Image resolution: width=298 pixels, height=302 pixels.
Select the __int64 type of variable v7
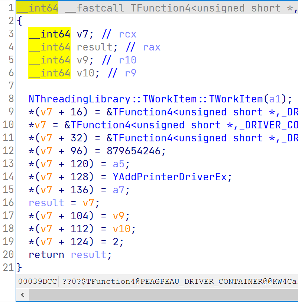[49, 34]
